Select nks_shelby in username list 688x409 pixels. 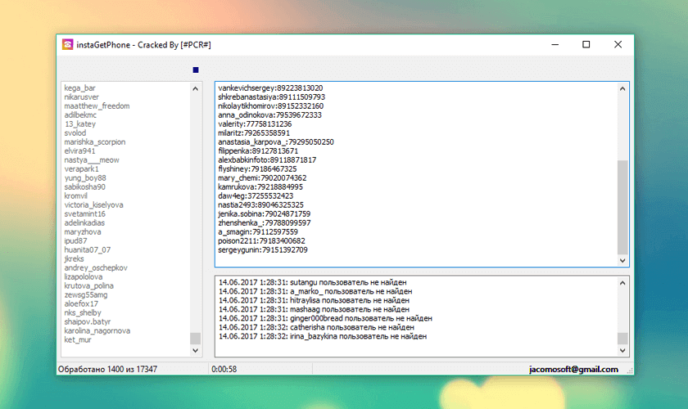pyautogui.click(x=83, y=312)
